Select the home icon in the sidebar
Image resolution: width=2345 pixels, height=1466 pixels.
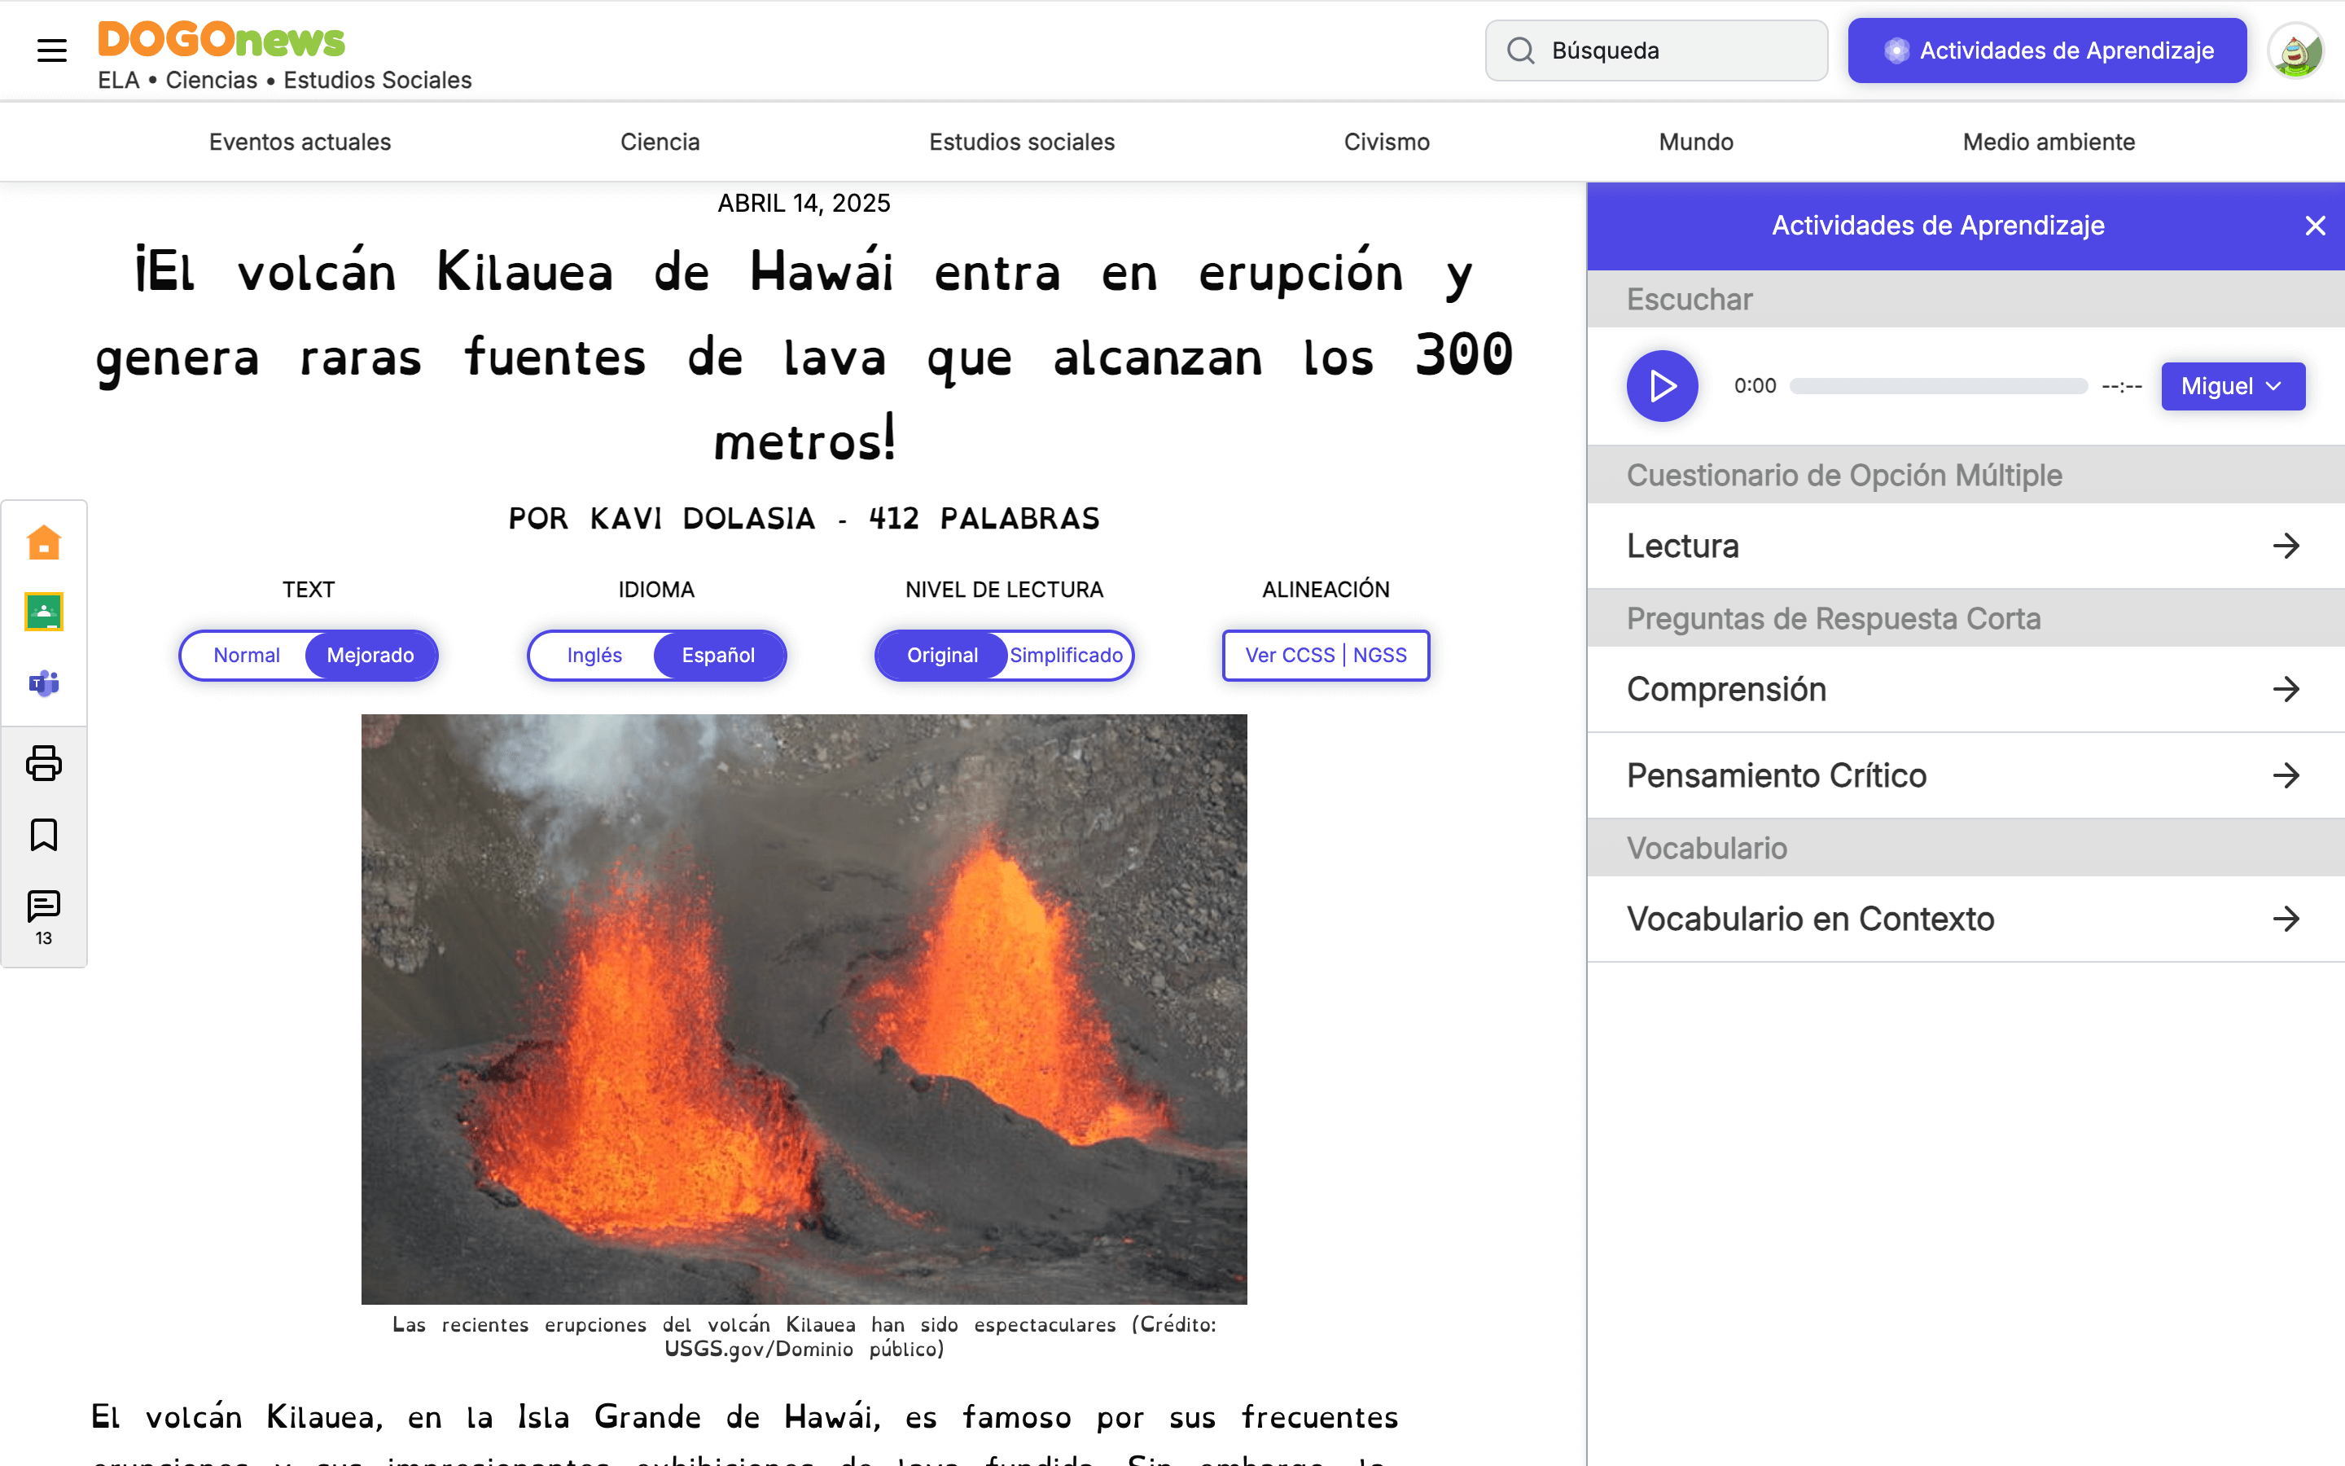(x=44, y=542)
